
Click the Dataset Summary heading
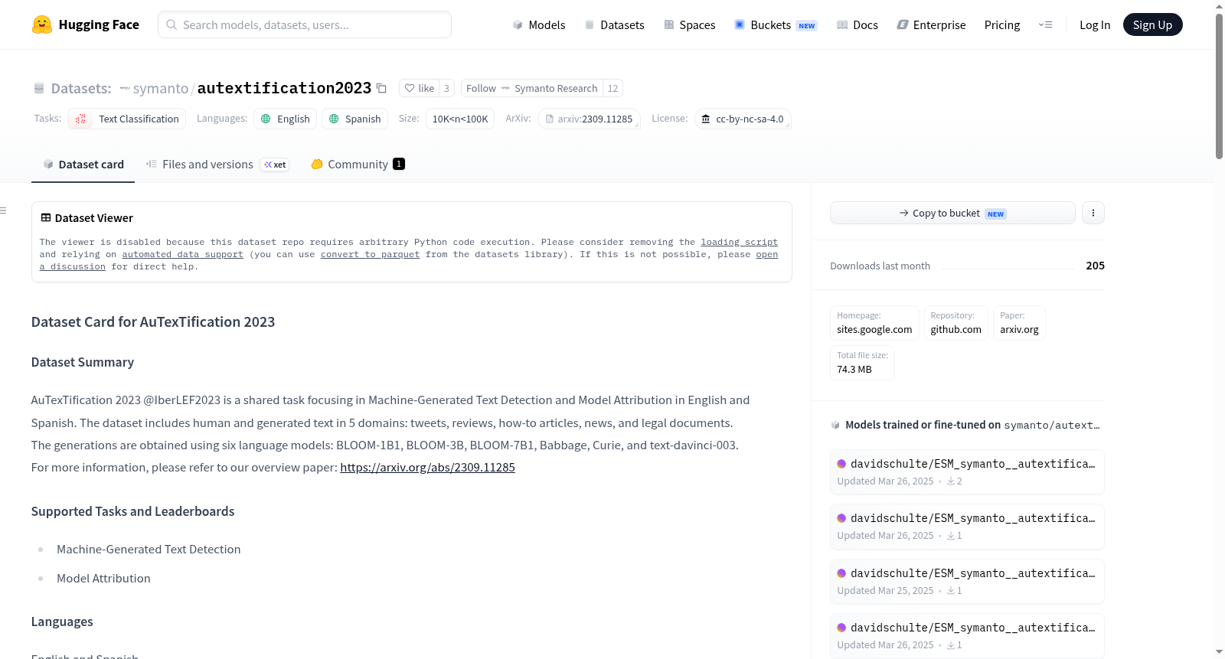point(83,362)
